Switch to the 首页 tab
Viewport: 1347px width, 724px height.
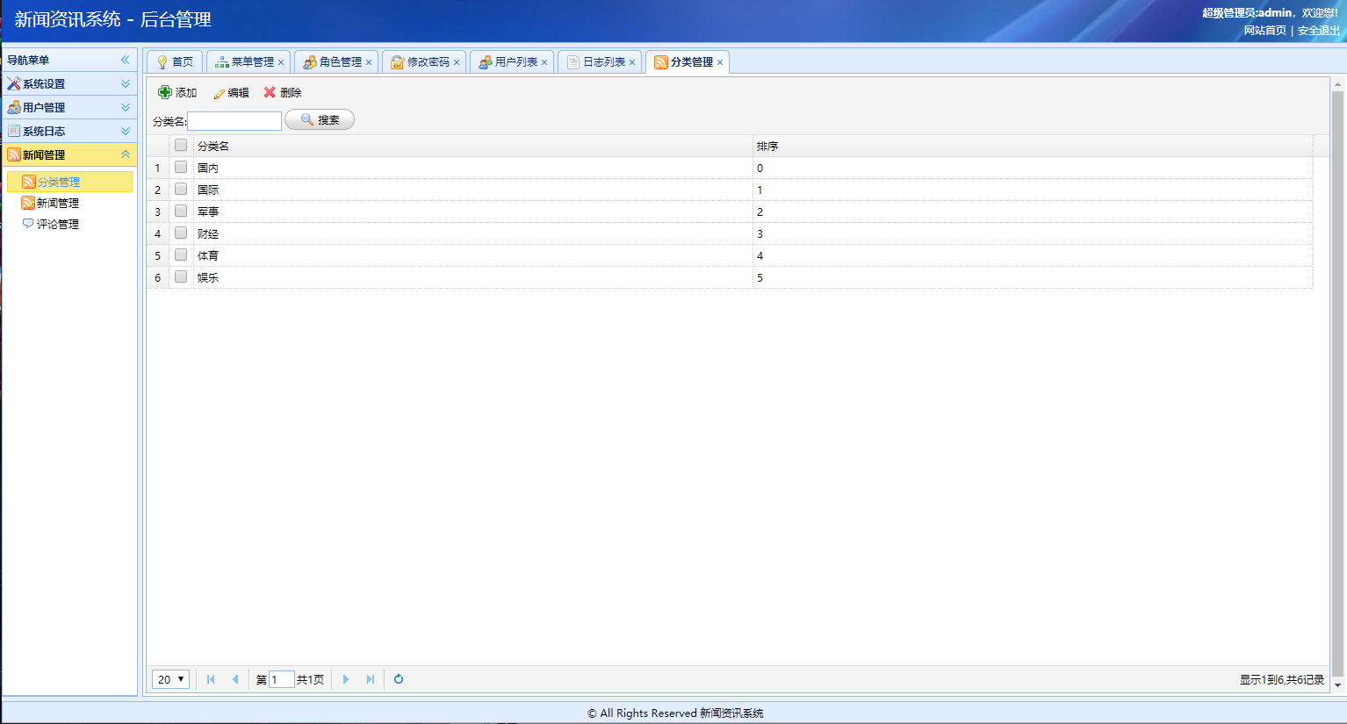[175, 62]
